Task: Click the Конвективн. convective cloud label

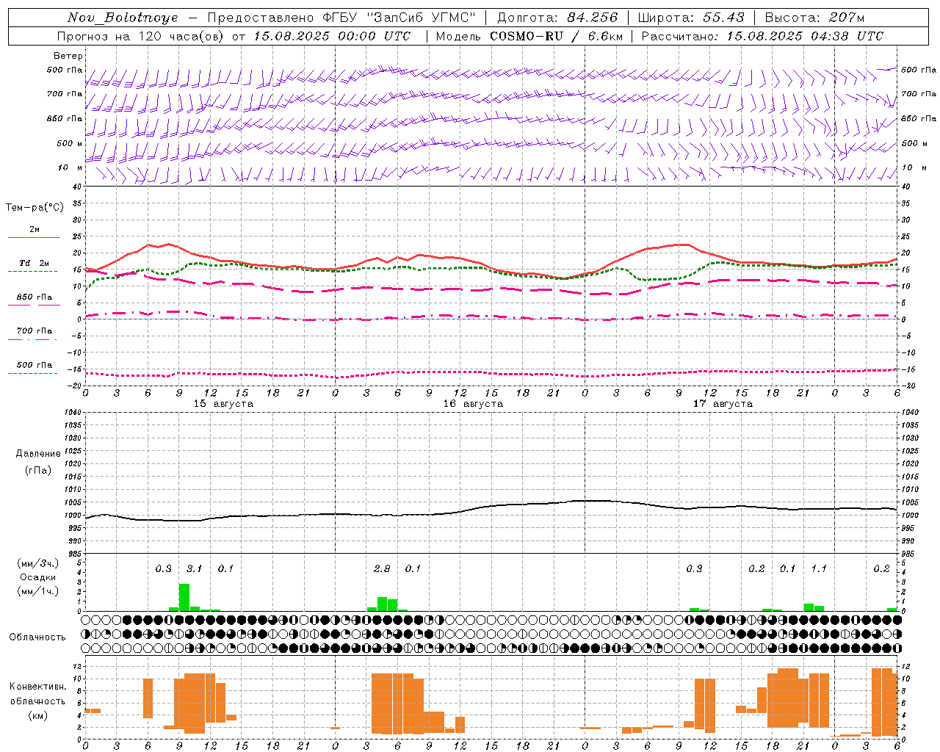Action: [x=37, y=687]
